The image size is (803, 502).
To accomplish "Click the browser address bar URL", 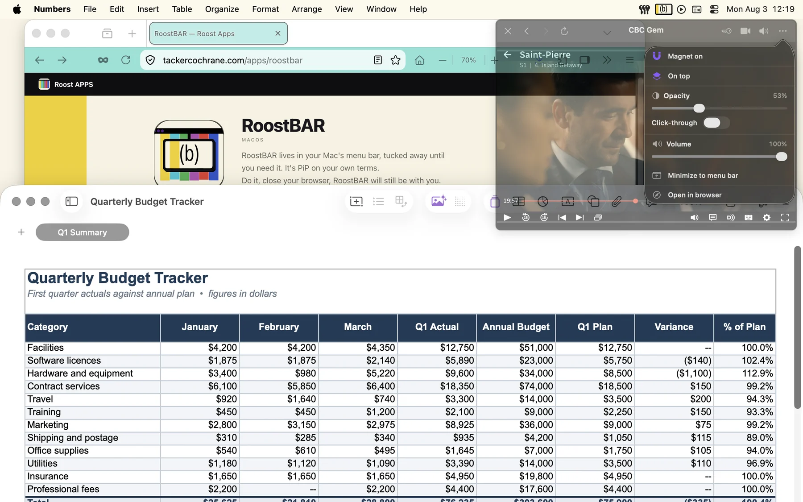I will click(x=232, y=60).
